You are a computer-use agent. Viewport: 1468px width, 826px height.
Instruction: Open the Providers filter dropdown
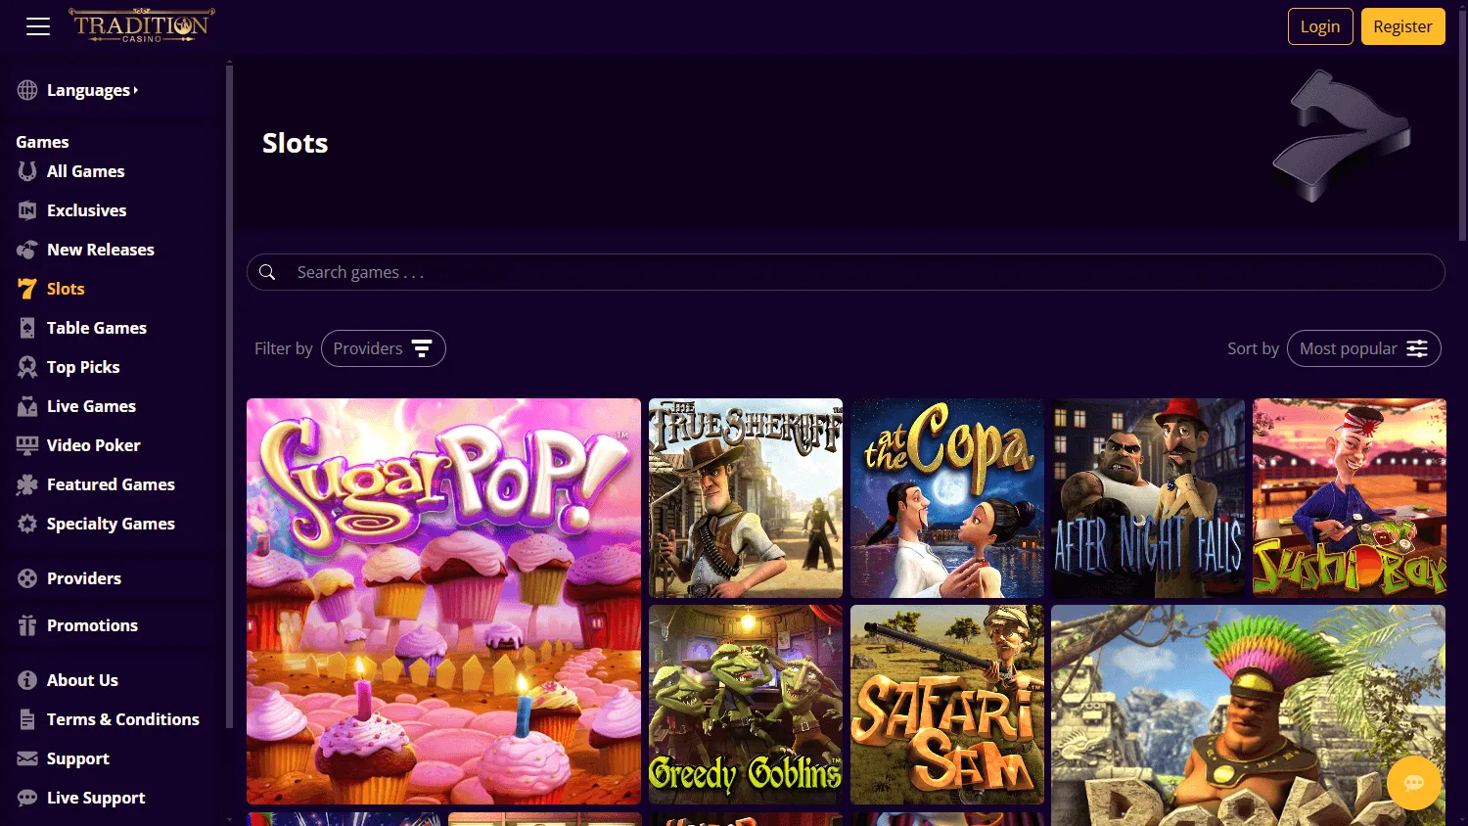(x=384, y=348)
